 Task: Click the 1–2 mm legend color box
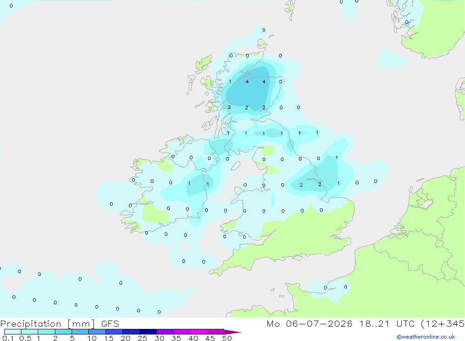(x=46, y=332)
